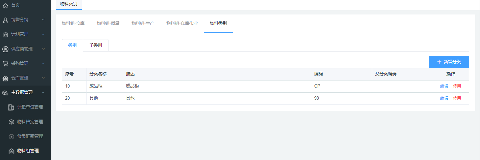Click the 新增分类 button
Image resolution: width=480 pixels, height=160 pixels.
(x=449, y=62)
